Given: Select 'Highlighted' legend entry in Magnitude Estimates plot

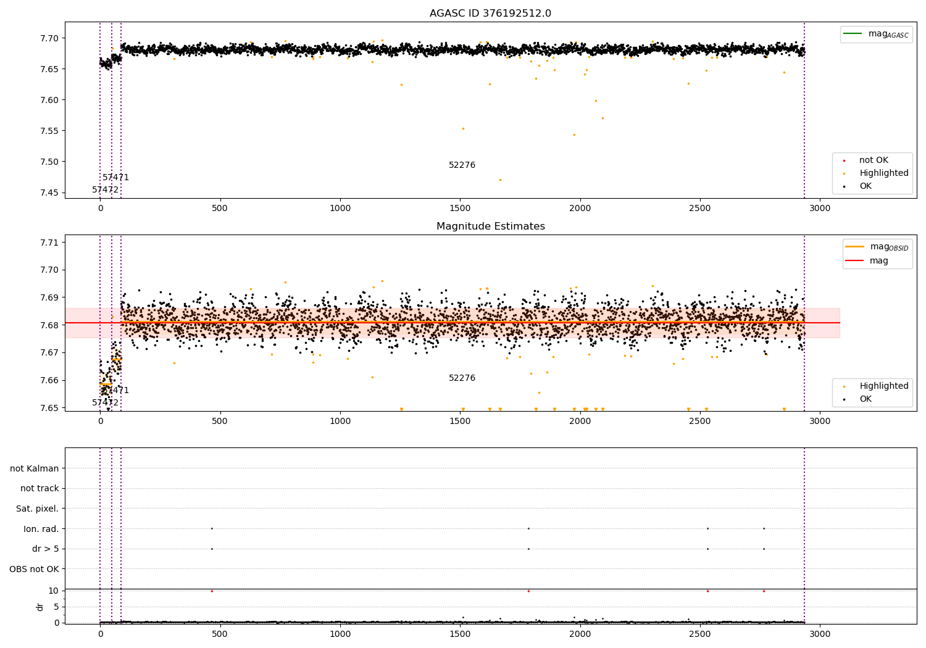Looking at the screenshot, I should (883, 386).
